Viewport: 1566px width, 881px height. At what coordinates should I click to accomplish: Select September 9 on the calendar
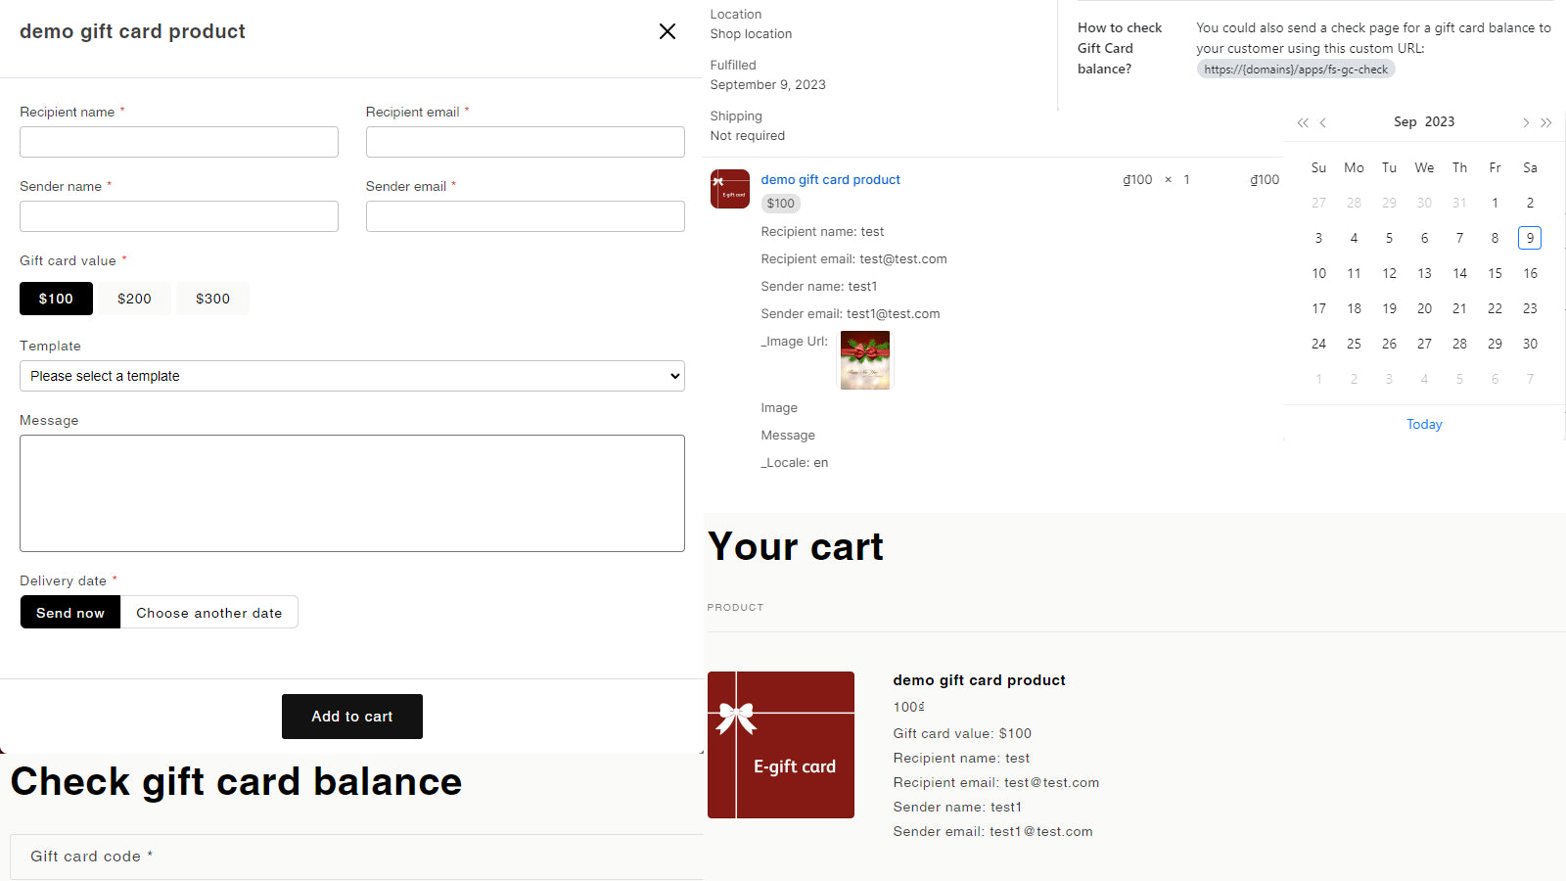[x=1530, y=237]
